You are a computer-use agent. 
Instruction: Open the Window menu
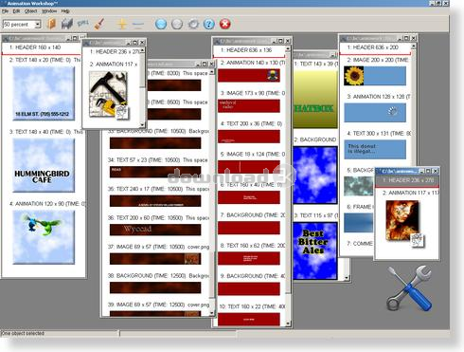pyautogui.click(x=49, y=11)
